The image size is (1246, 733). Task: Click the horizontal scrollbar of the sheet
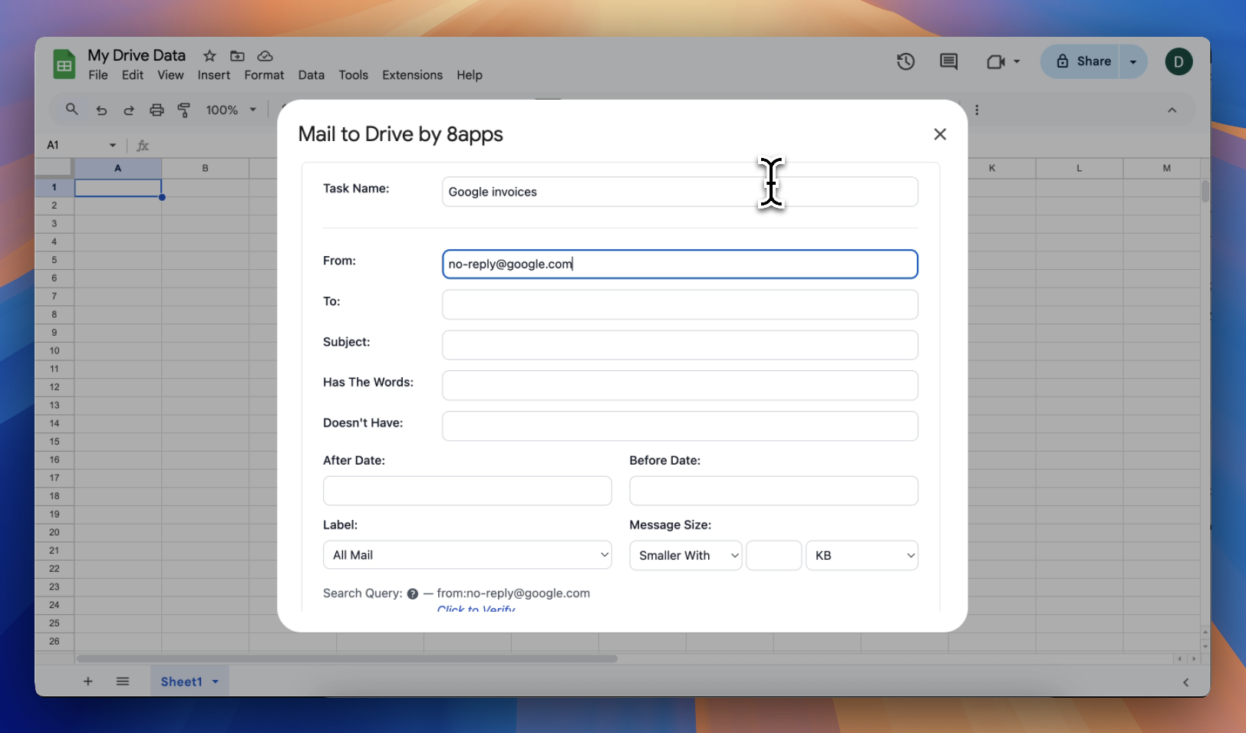347,659
